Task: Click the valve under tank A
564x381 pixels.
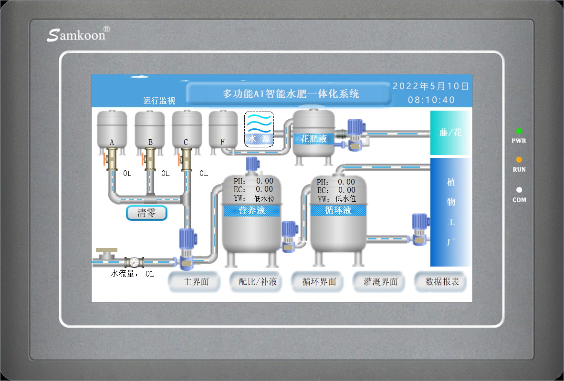Action: [x=112, y=159]
